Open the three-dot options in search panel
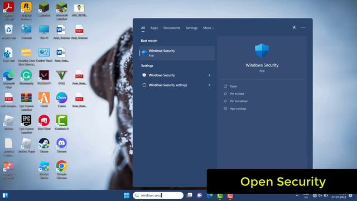The image size is (357, 201). [x=303, y=27]
